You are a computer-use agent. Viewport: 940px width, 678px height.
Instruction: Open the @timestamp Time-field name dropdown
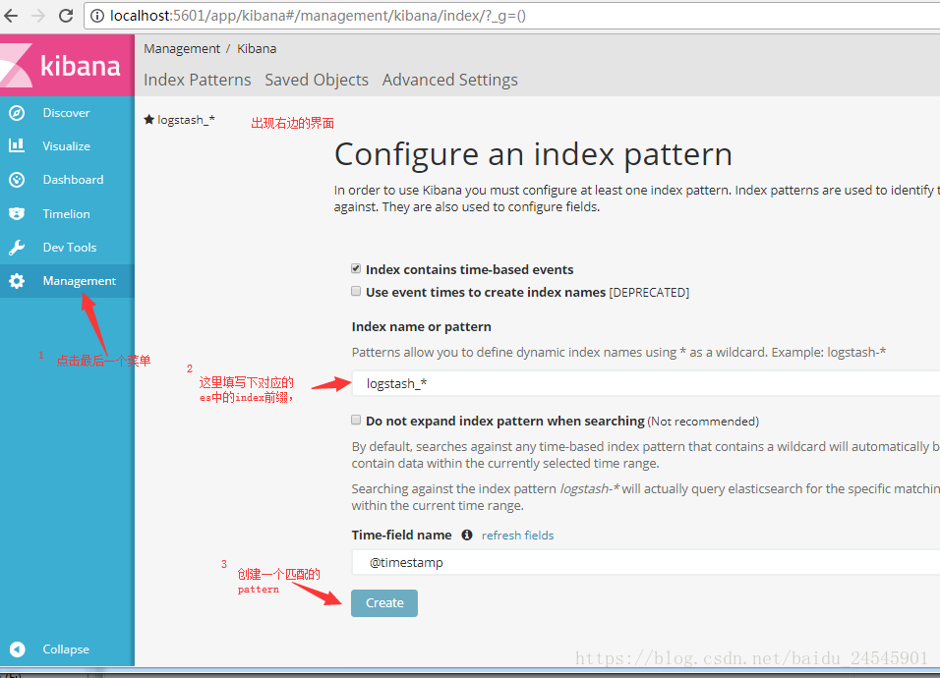646,562
